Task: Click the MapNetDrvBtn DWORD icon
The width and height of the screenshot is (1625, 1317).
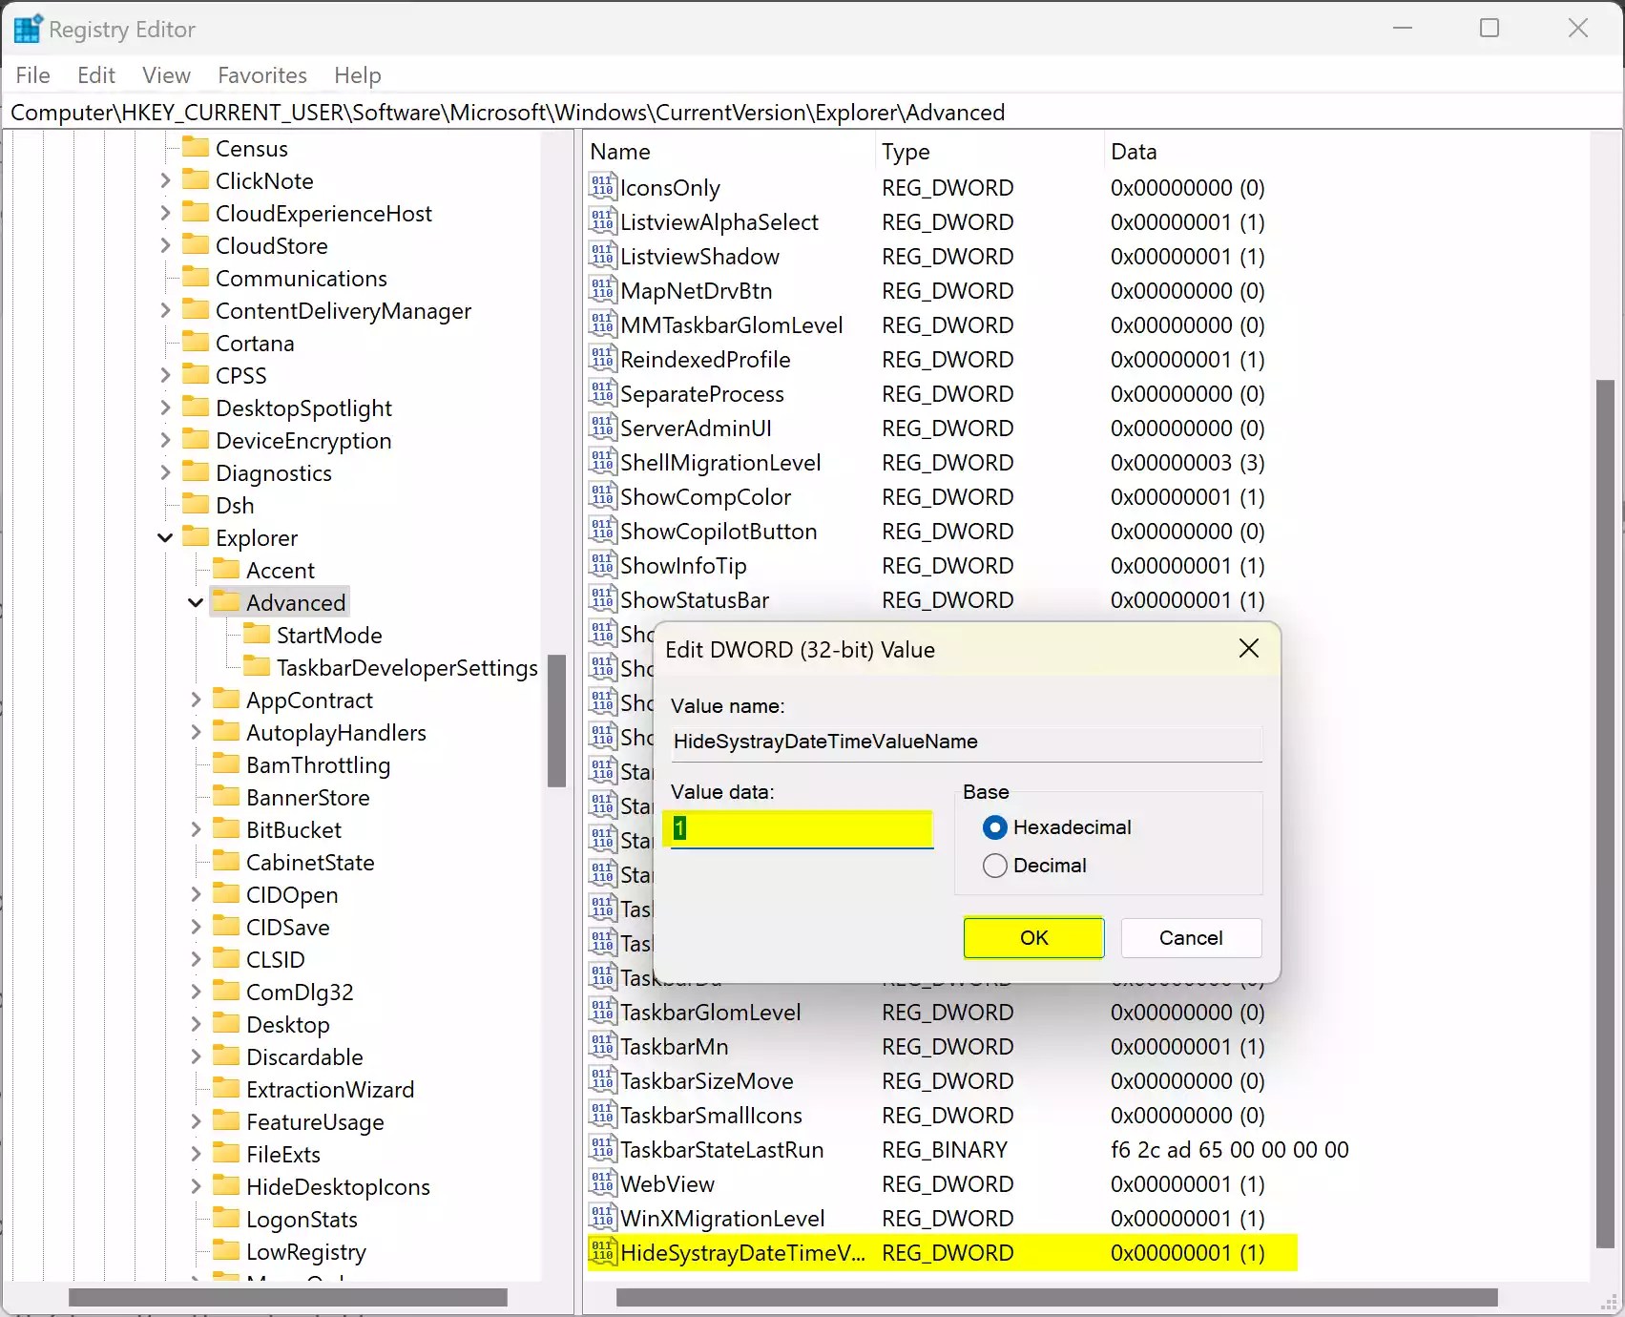Action: [x=603, y=290]
